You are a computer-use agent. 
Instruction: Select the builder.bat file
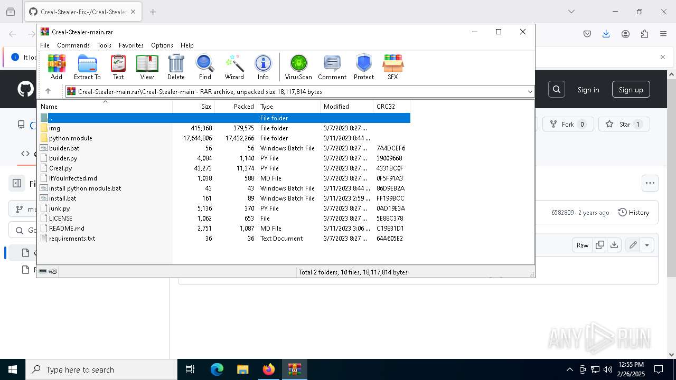224,148
